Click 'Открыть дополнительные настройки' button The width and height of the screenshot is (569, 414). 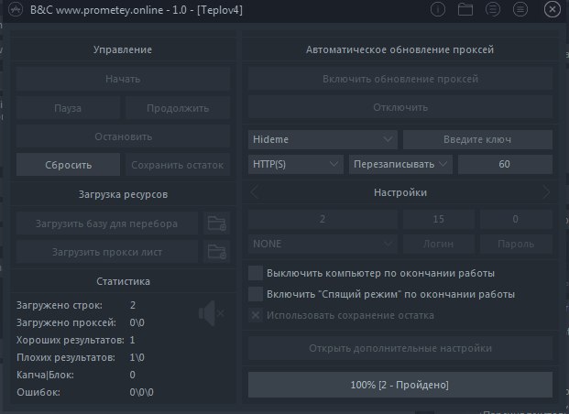click(x=400, y=348)
